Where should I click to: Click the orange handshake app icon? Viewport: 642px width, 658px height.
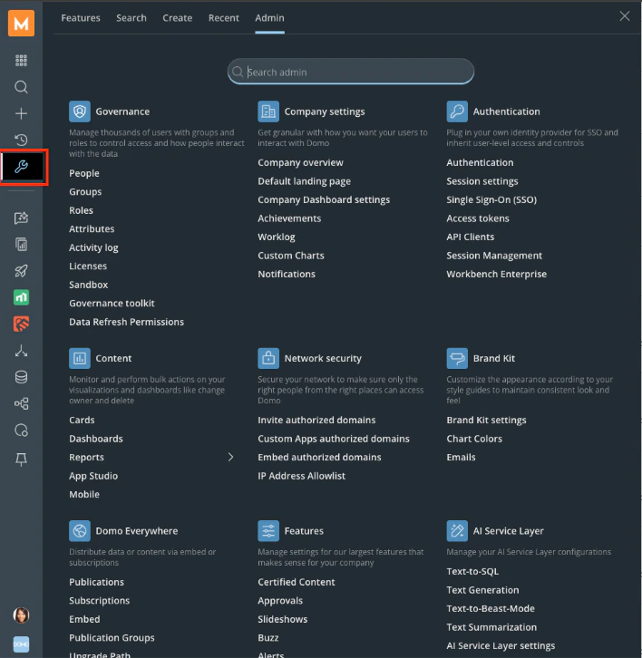point(21,324)
